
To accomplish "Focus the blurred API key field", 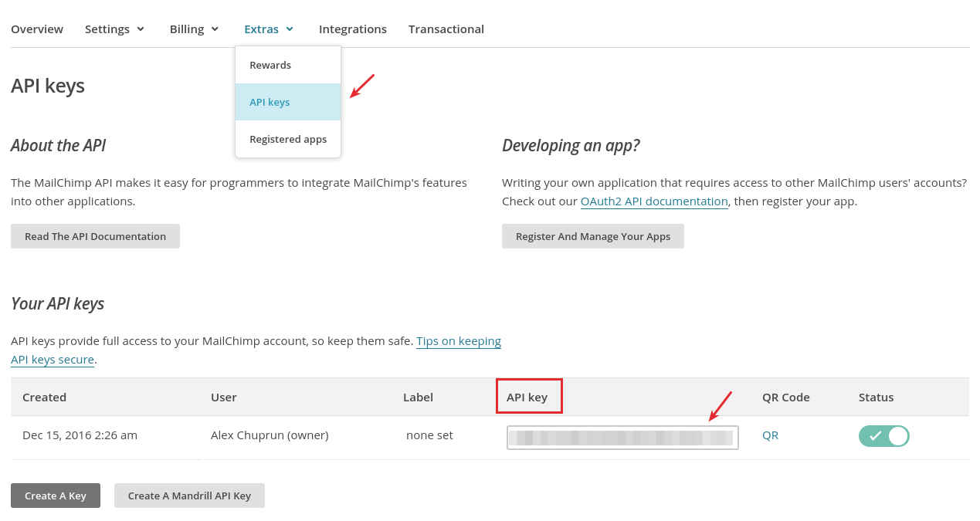I will tap(622, 438).
